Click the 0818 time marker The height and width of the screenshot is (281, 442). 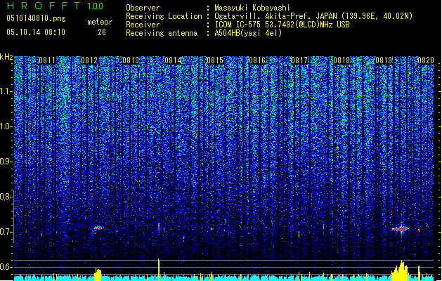(x=342, y=60)
